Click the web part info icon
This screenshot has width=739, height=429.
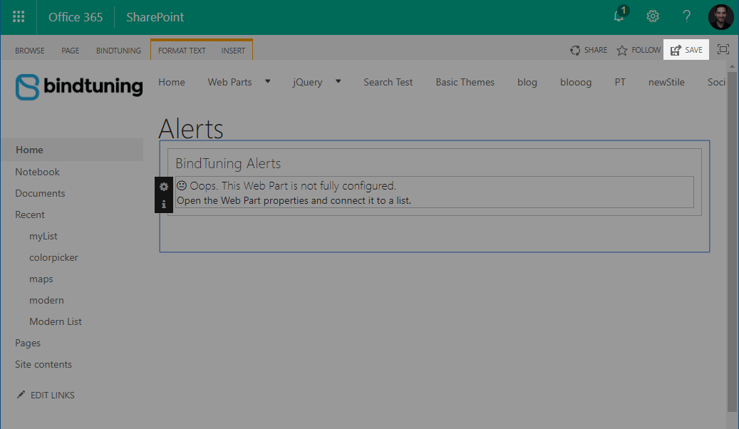coord(163,204)
